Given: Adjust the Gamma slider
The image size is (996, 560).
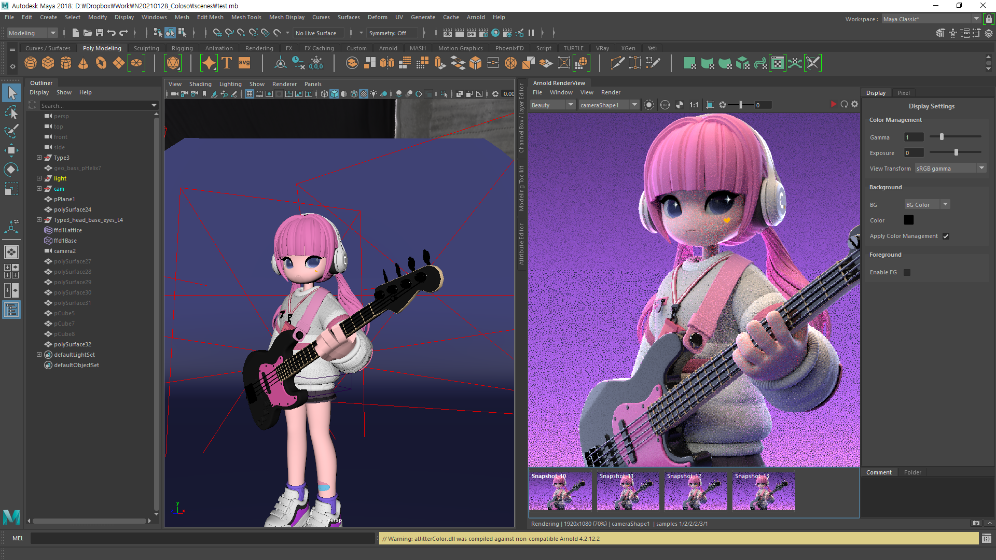Looking at the screenshot, I should [x=942, y=137].
